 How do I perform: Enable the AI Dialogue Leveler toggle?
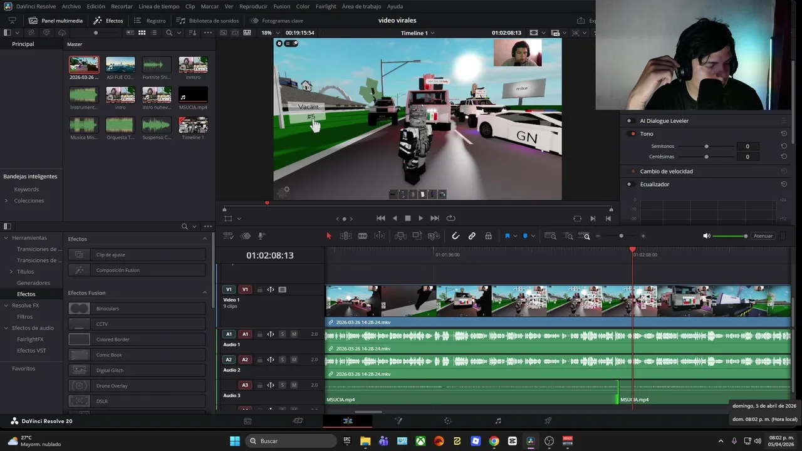point(630,120)
